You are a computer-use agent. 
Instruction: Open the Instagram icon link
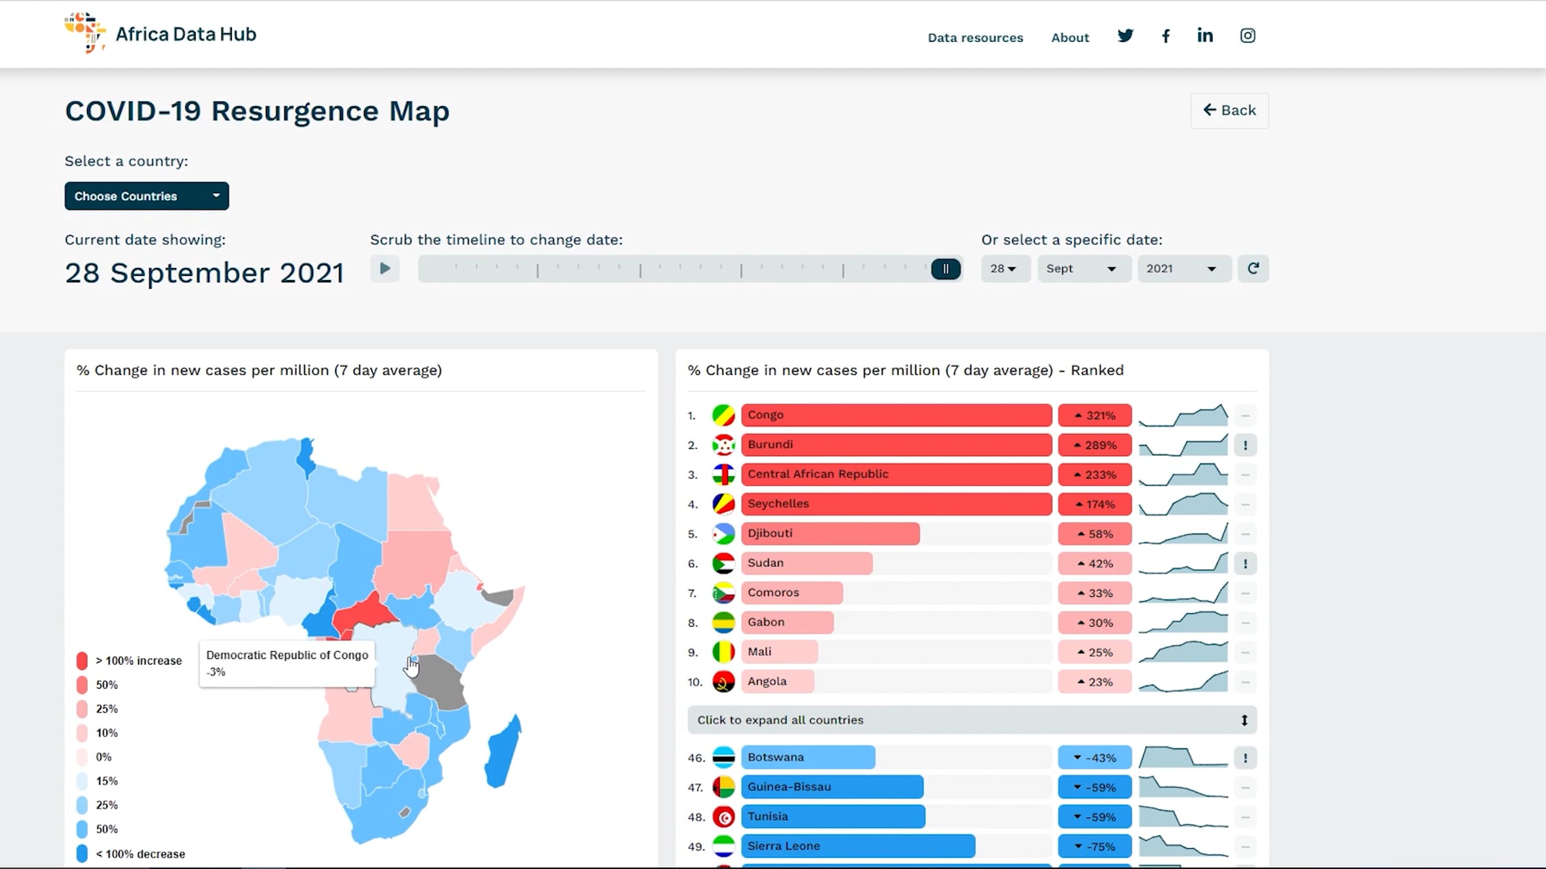(1248, 35)
